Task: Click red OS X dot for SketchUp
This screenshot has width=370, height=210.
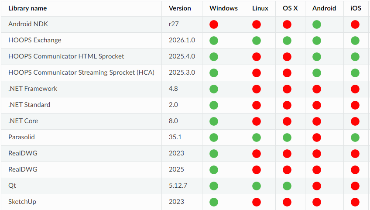Action: coord(287,202)
